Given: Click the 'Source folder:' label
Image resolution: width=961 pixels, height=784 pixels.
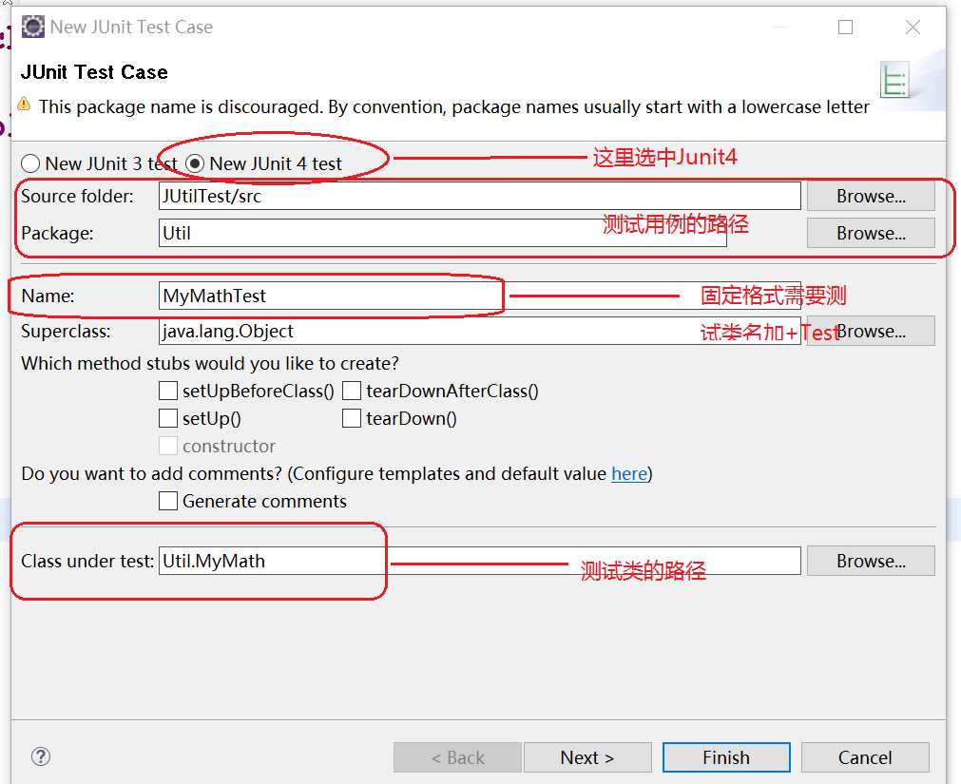Looking at the screenshot, I should [77, 196].
